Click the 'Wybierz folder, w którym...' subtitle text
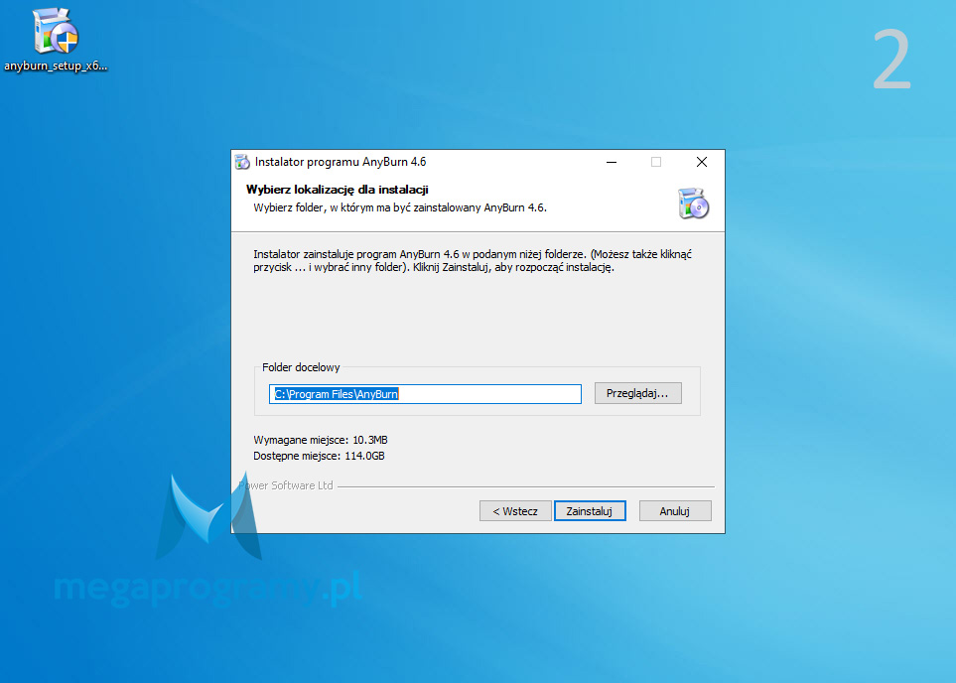The image size is (956, 683). 400,207
